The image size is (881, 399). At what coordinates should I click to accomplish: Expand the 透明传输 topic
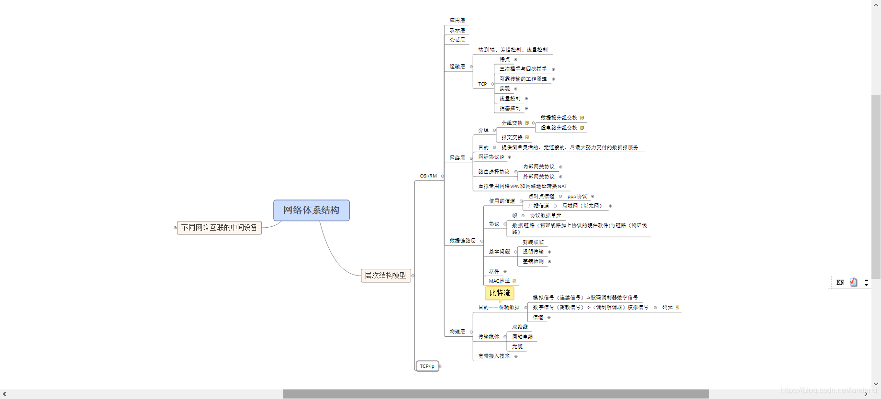pyautogui.click(x=549, y=252)
